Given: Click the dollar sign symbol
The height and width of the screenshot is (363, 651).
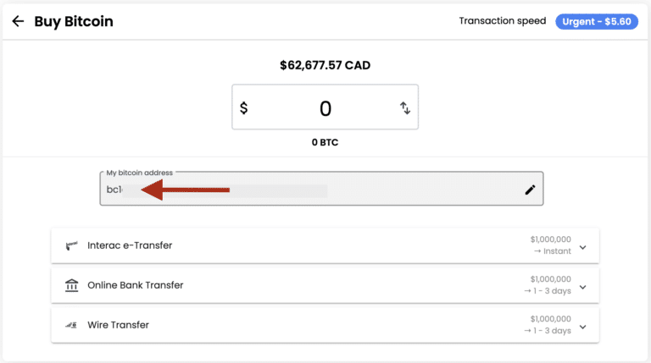Looking at the screenshot, I should 244,107.
